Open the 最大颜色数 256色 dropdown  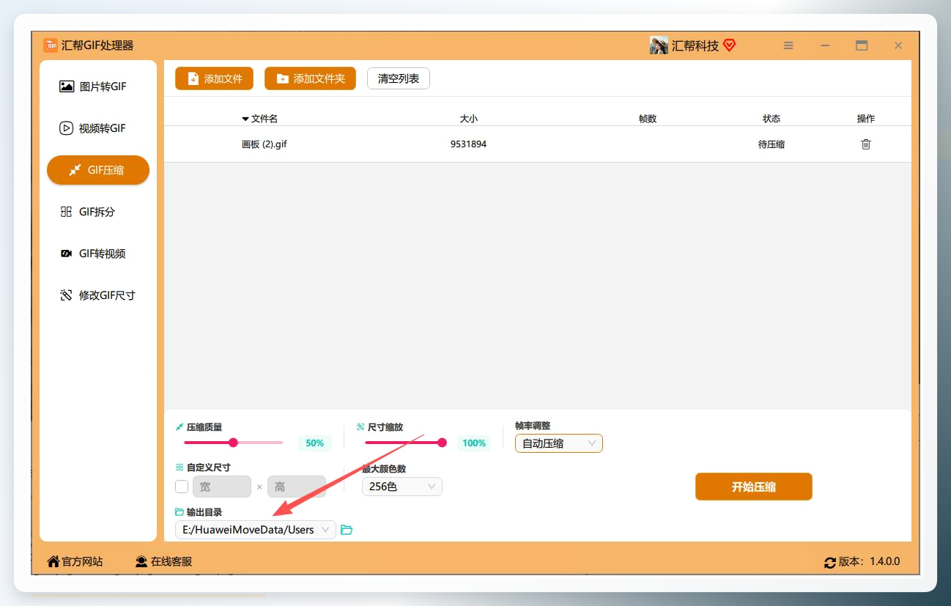pyautogui.click(x=402, y=487)
